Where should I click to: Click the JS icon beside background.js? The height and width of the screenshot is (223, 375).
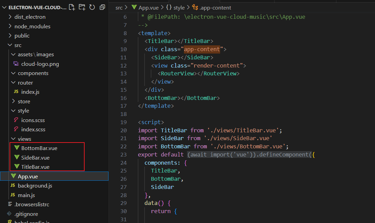pyautogui.click(x=13, y=185)
